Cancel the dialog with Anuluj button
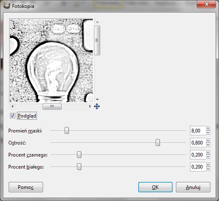The height and width of the screenshot is (201, 219). pyautogui.click(x=193, y=187)
